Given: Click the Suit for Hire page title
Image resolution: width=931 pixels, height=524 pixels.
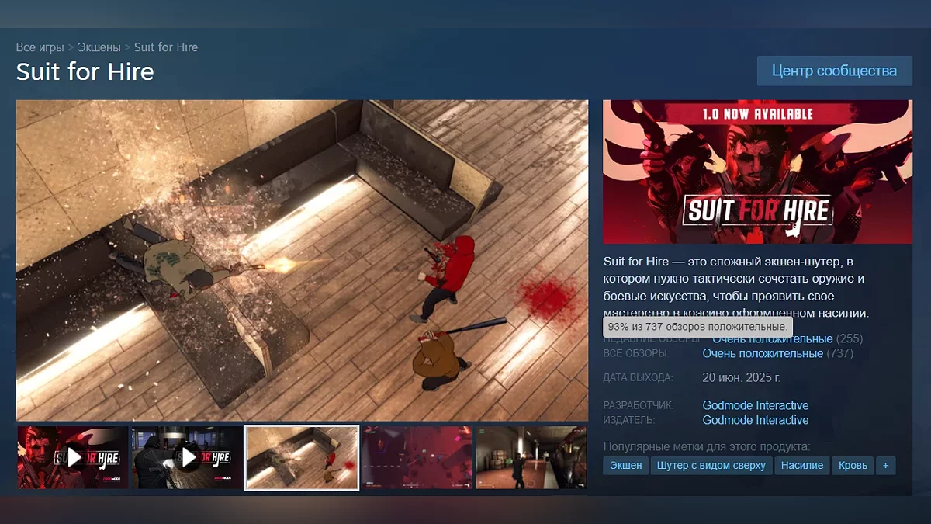Looking at the screenshot, I should click(x=85, y=72).
